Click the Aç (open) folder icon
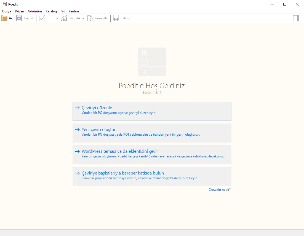Screen dimensions: 304x236 click(4, 18)
